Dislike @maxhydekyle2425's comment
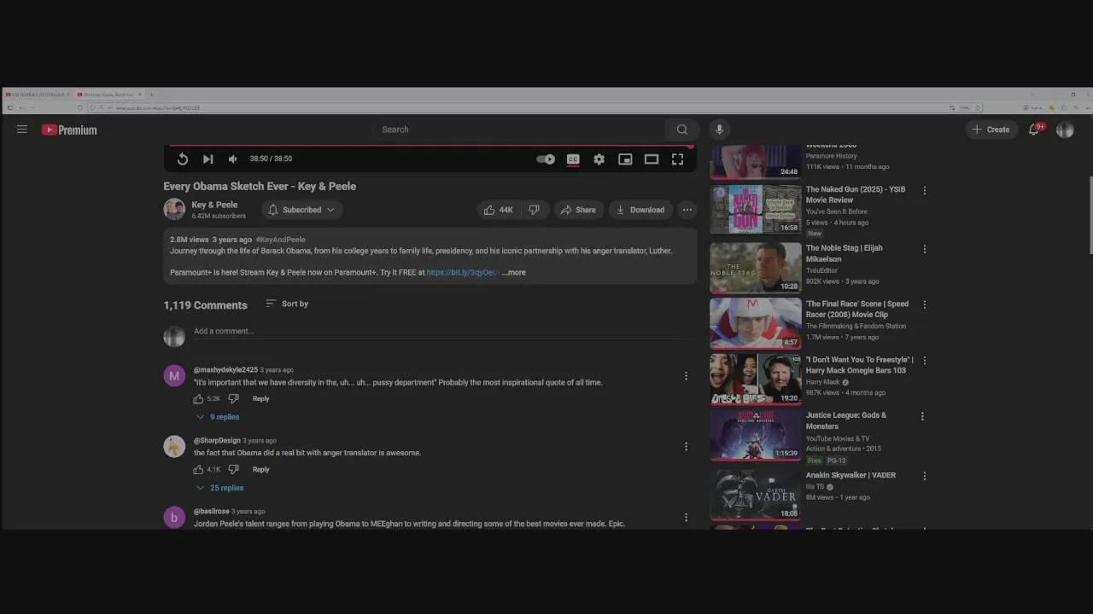Viewport: 1093px width, 614px height. pyautogui.click(x=233, y=399)
